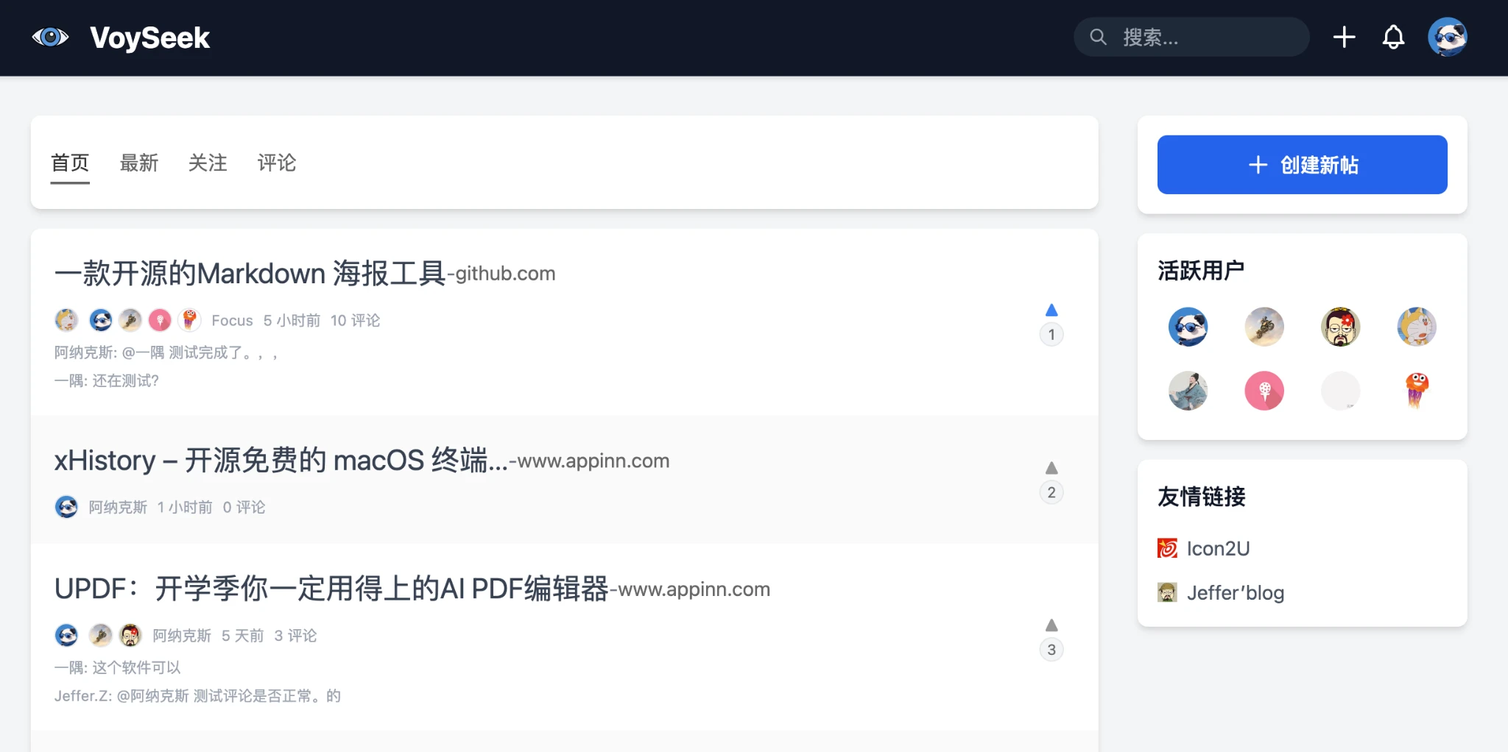Open the user profile avatar menu

tap(1447, 37)
